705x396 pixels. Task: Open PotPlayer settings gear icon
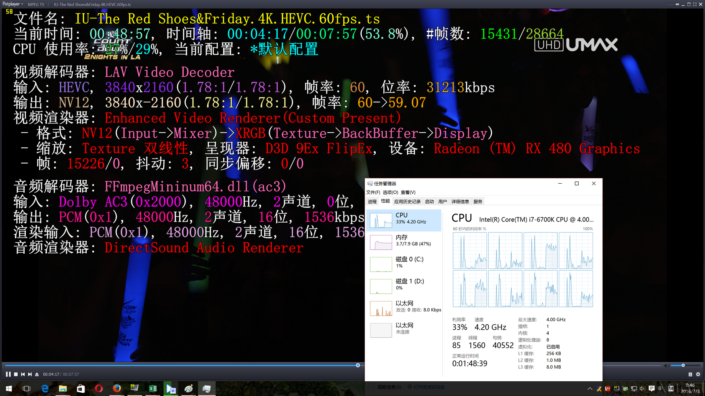[698, 374]
